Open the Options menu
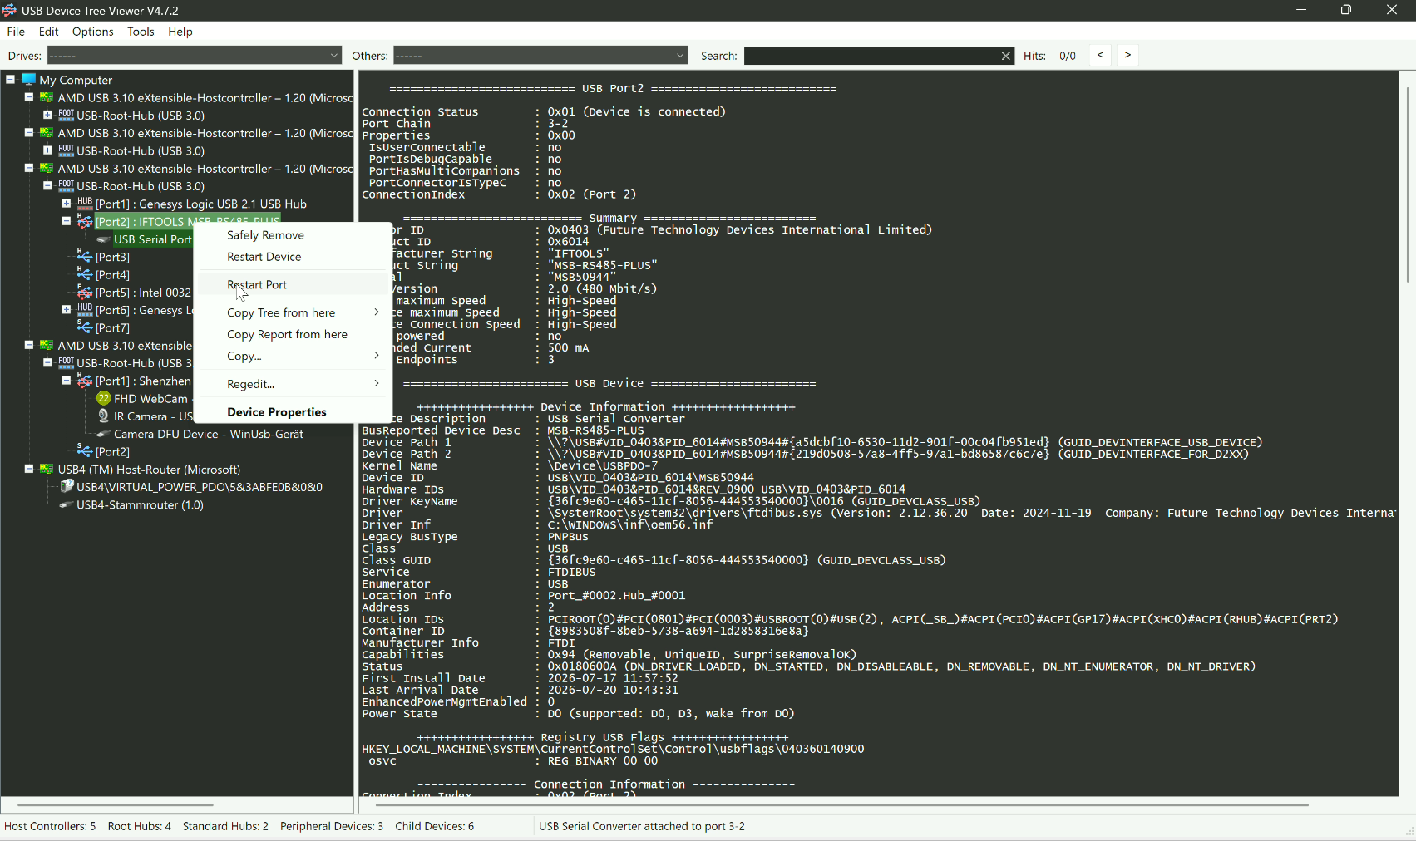 click(93, 32)
